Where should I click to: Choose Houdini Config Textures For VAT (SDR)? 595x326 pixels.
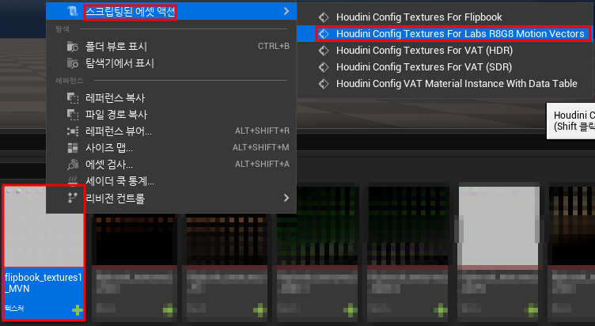tap(424, 67)
